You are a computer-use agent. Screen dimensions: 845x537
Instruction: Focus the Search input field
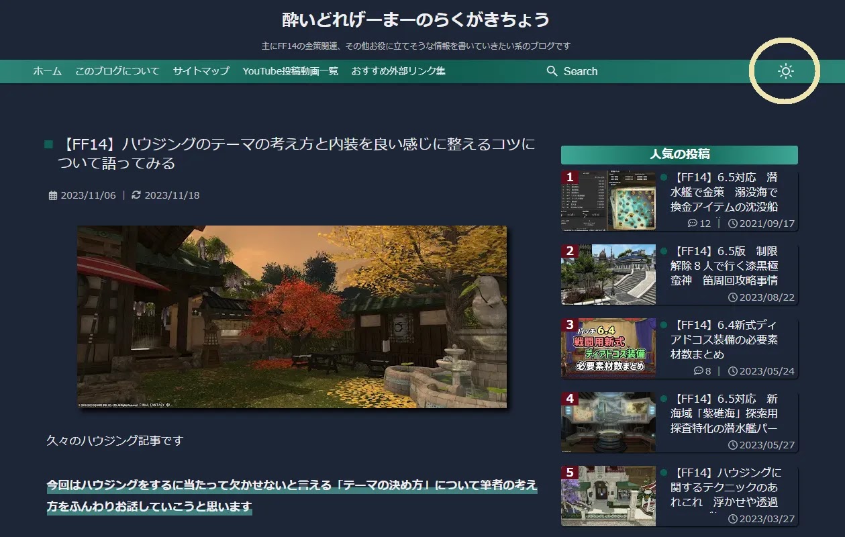(581, 71)
